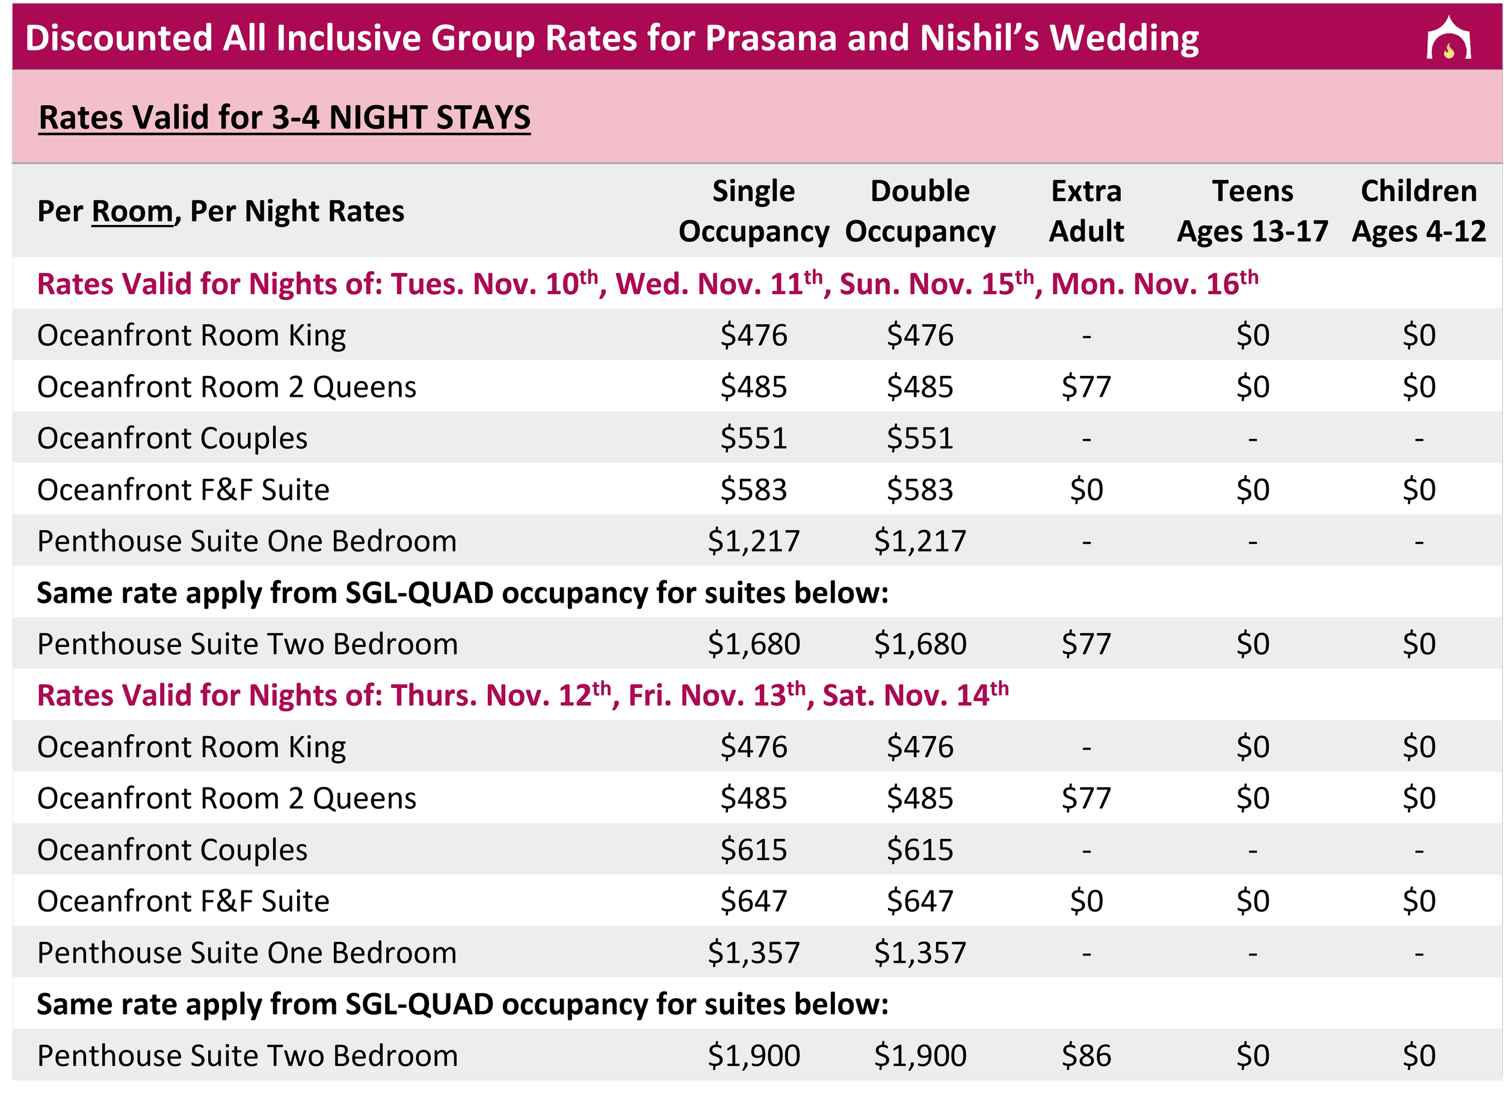Click the Thurs Nov 12th rates heading
This screenshot has height=1095, width=1504.
coord(523,695)
